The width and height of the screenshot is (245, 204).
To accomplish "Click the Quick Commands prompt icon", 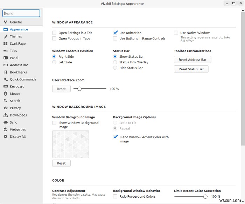I will 6,79.
